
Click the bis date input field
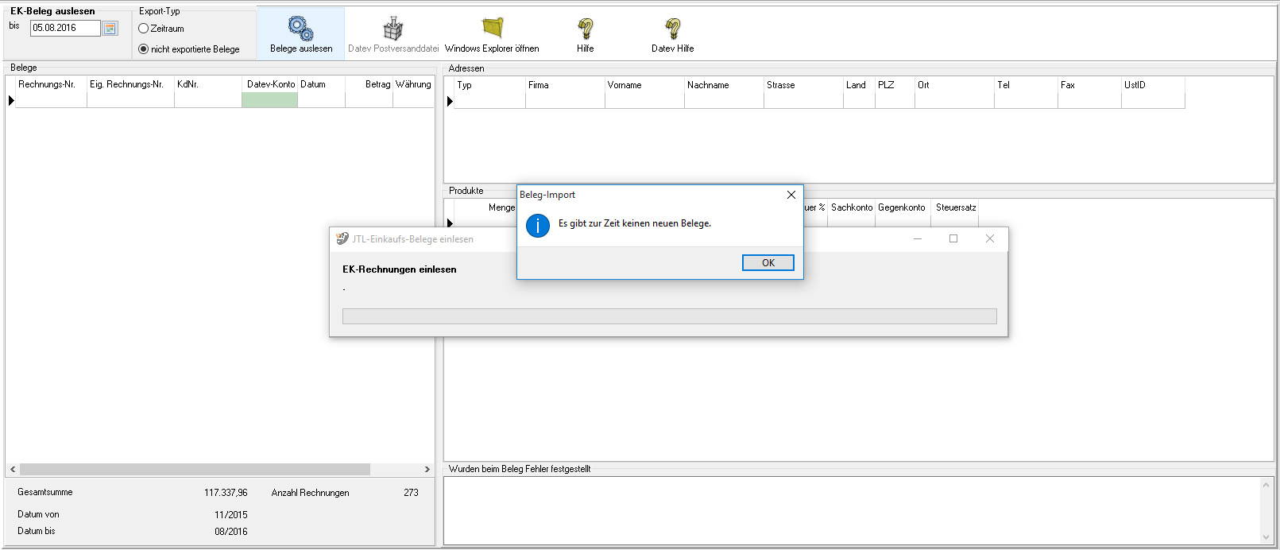pyautogui.click(x=65, y=29)
